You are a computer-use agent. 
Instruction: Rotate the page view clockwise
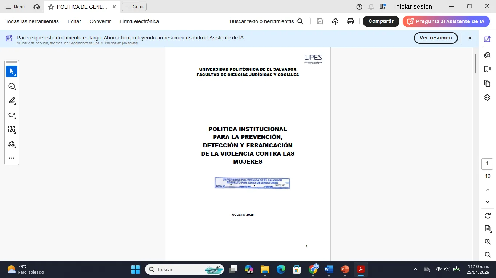488,216
